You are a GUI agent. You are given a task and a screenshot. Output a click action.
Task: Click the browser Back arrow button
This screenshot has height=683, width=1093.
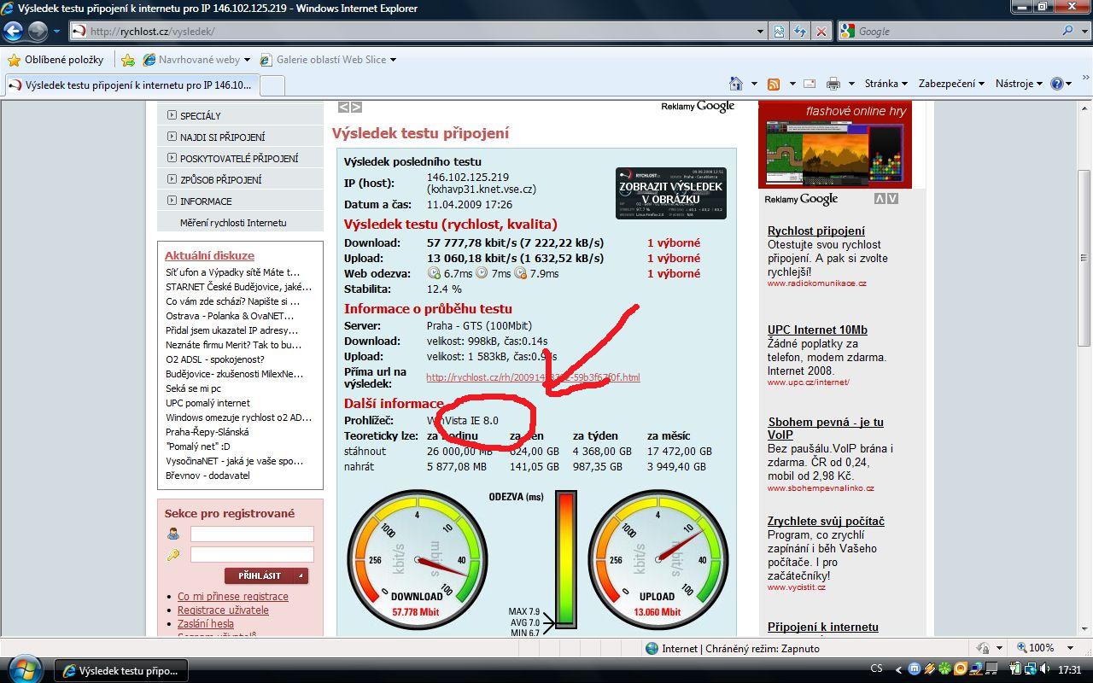point(13,32)
